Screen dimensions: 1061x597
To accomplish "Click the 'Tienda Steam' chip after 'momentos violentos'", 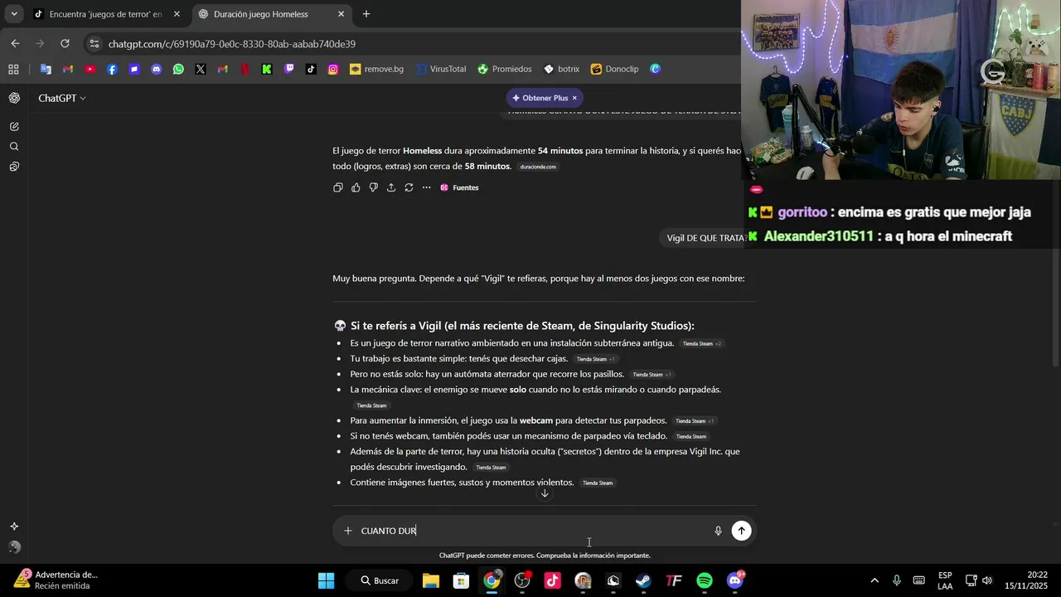I will pos(598,483).
